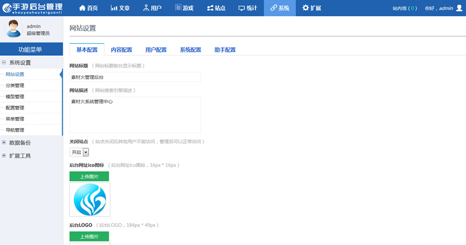The image size is (466, 245).
Task: Open the 关闭站点 dropdown showing 开启
Action: click(x=79, y=152)
